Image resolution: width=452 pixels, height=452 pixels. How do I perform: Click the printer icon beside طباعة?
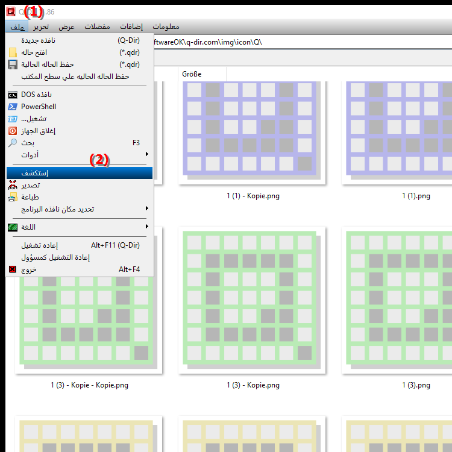13,197
